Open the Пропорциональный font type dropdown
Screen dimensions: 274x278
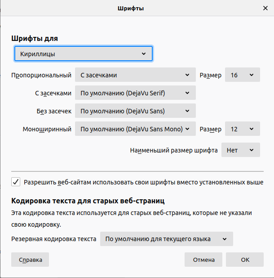[135, 75]
